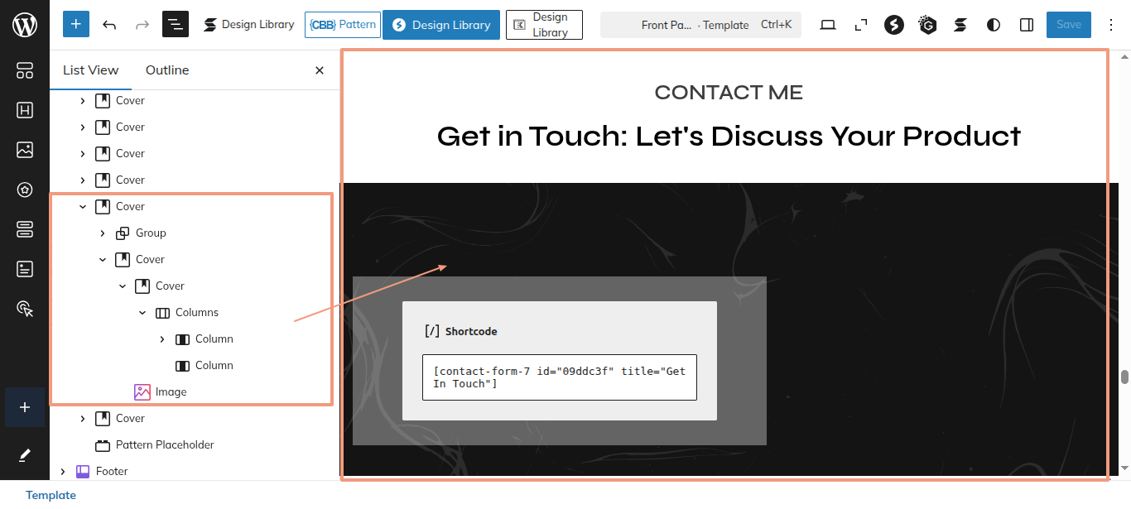Viewport: 1131px width, 509px height.
Task: Select the List View tab
Action: click(x=91, y=70)
